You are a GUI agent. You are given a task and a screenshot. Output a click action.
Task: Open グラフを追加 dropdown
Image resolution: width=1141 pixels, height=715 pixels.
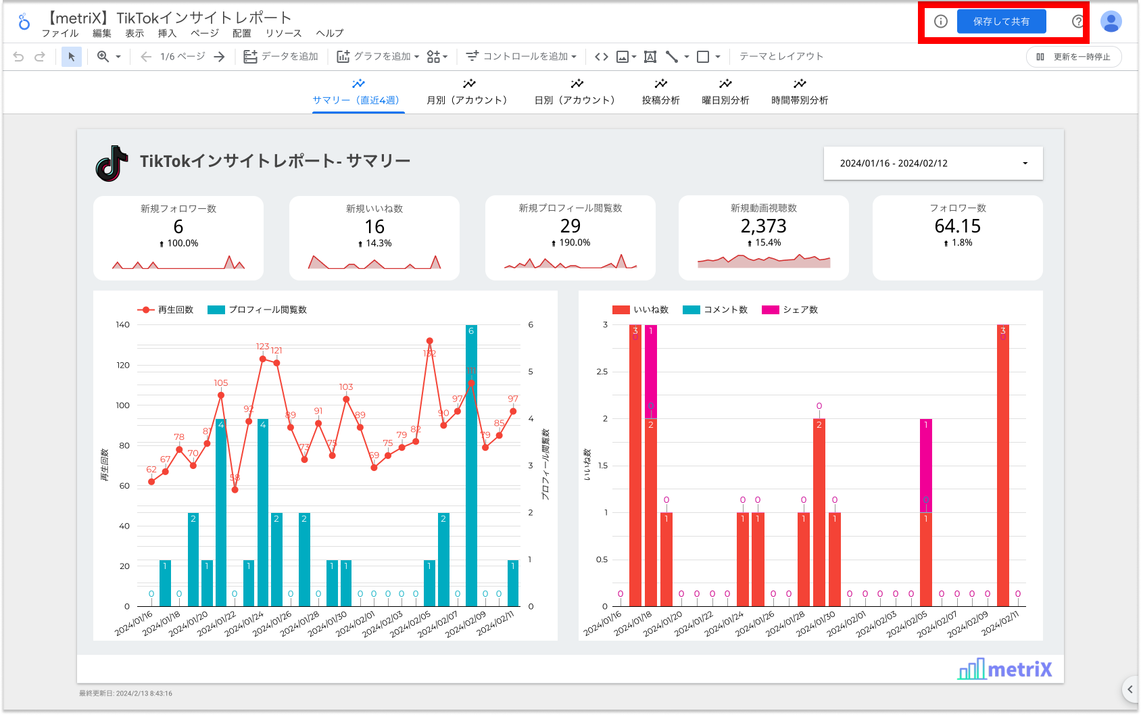pos(378,57)
